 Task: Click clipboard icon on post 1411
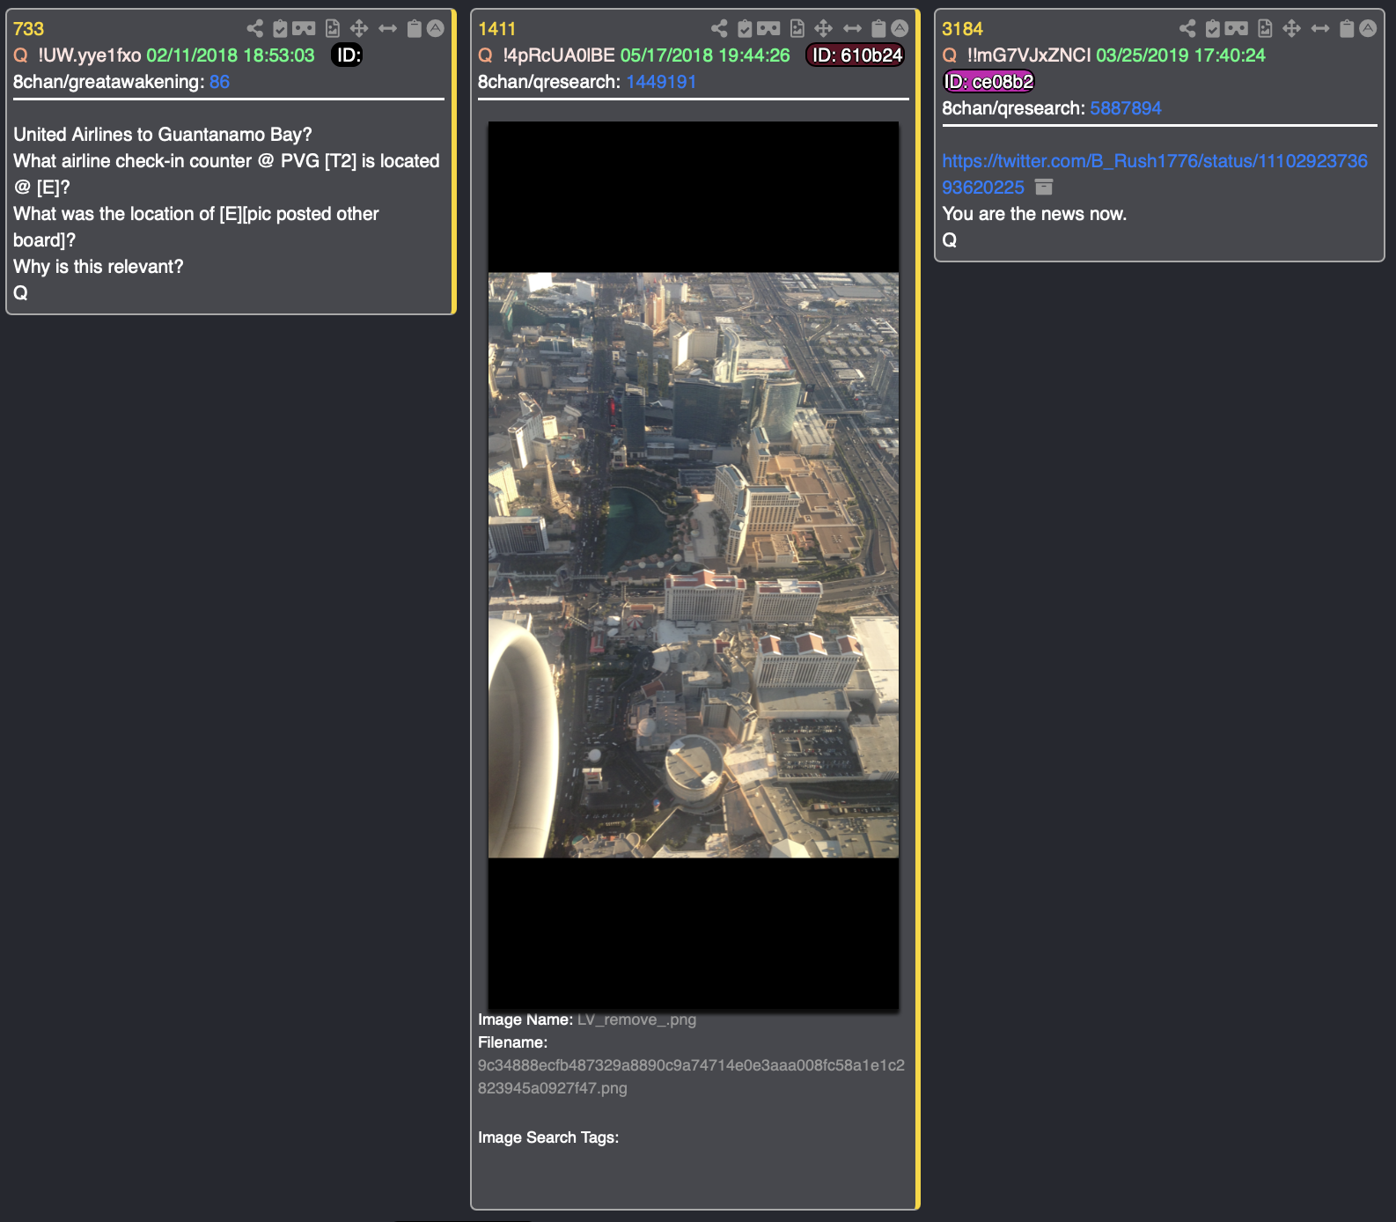coord(878,28)
